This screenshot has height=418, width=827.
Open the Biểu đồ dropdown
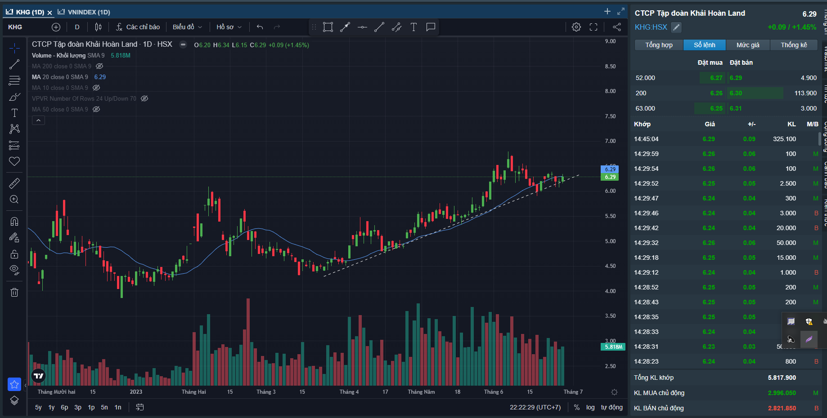point(187,27)
